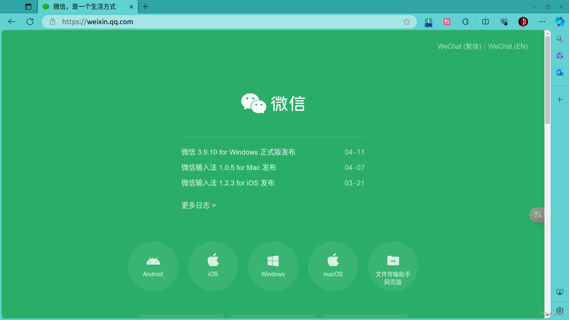Viewport: 569px width, 320px height.
Task: Take screenshot with sidebar capture icon
Action: (x=560, y=292)
